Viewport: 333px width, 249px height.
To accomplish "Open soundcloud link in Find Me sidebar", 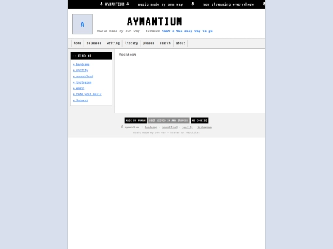I will tap(83, 76).
